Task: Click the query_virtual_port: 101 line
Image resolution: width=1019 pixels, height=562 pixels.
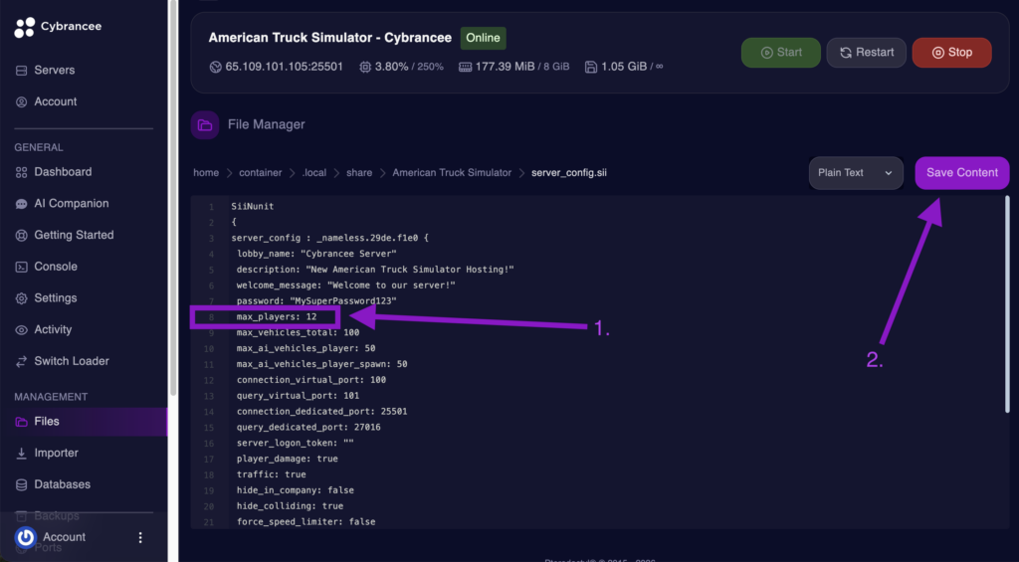Action: 298,396
